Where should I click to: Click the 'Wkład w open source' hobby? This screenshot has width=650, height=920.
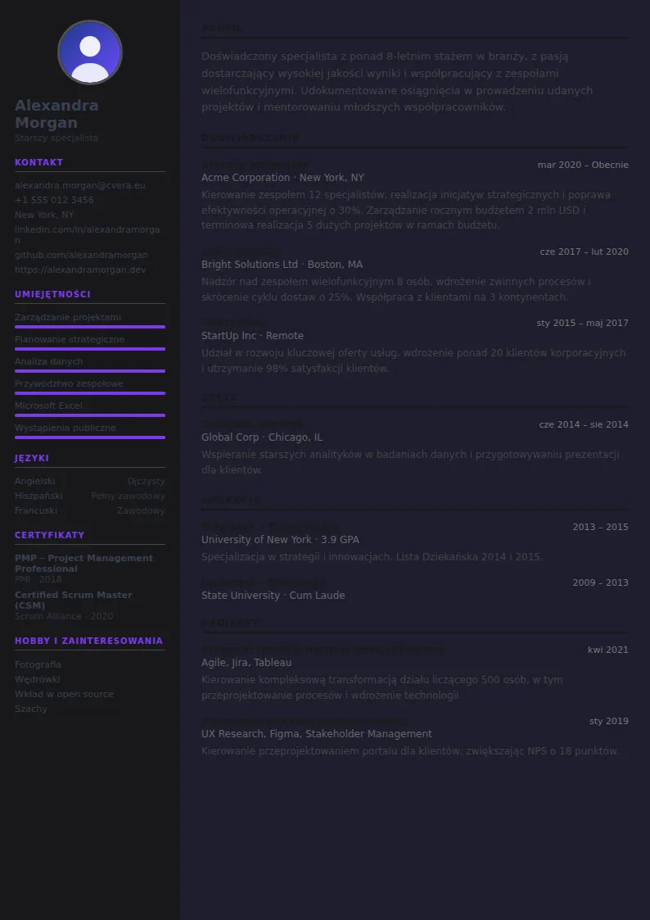pos(64,694)
